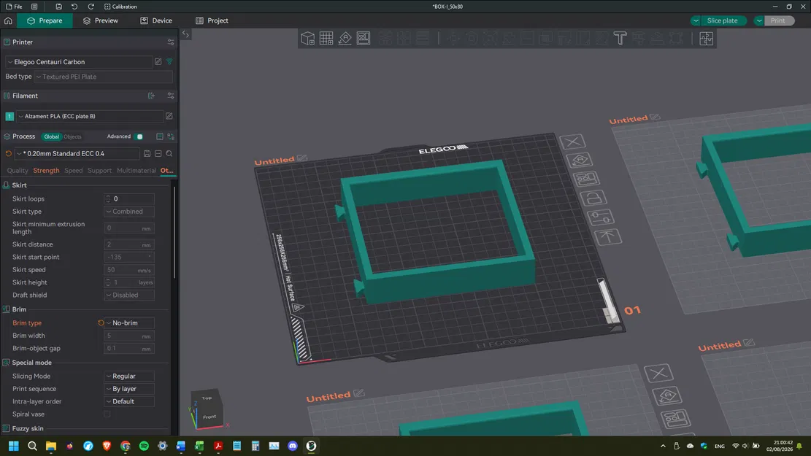
Task: Click the Skirt loops input field
Action: coord(131,198)
